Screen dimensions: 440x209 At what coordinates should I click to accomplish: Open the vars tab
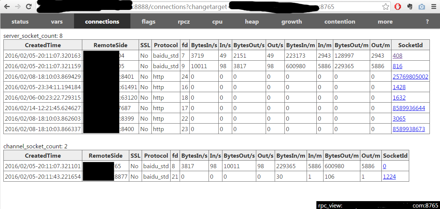(57, 22)
